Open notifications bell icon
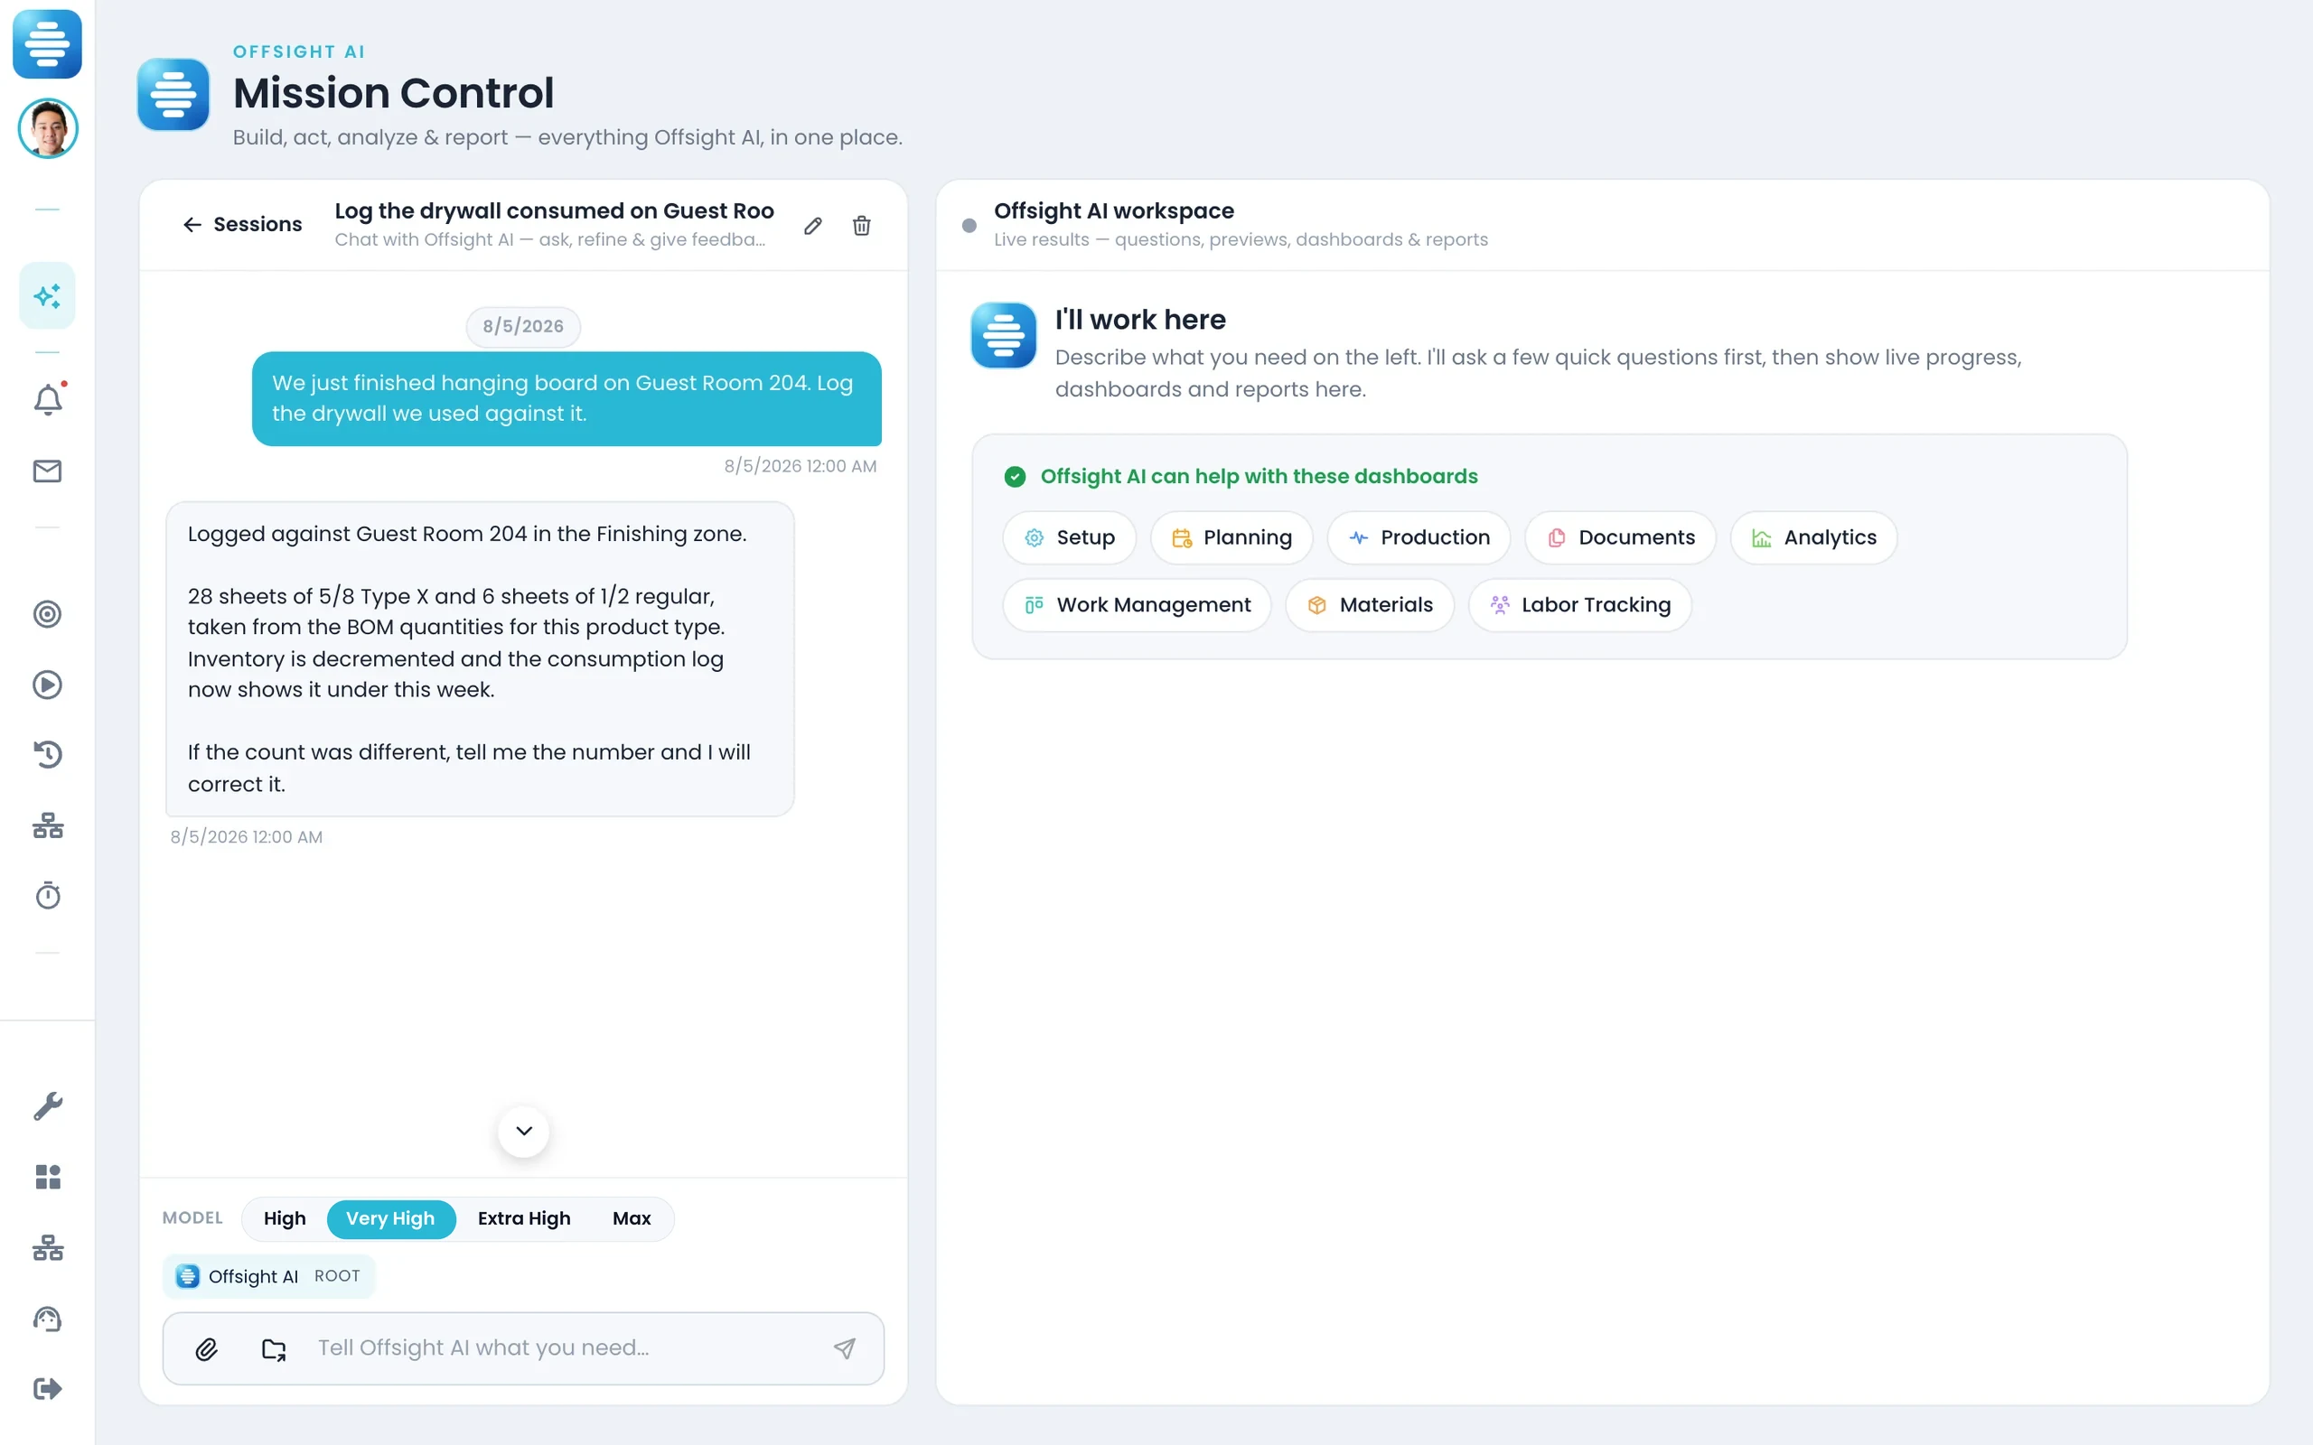This screenshot has width=2313, height=1445. tap(47, 399)
